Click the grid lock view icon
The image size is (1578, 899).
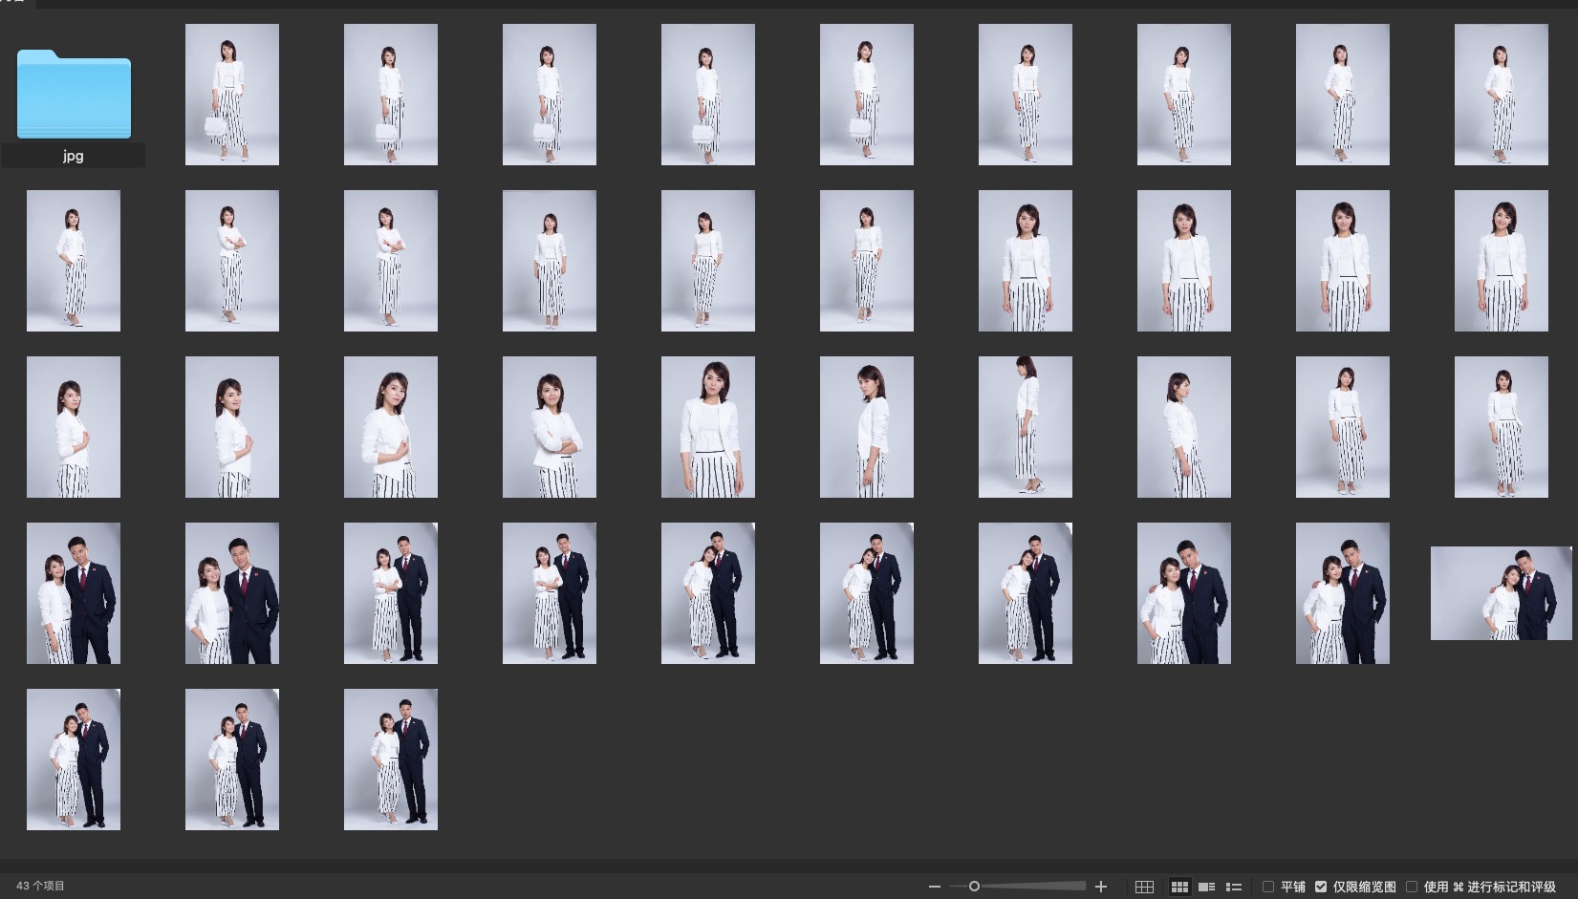click(1144, 887)
